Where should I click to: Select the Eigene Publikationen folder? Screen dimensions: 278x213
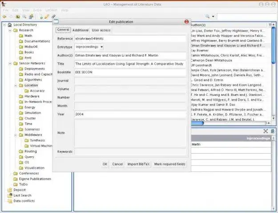click(35, 179)
